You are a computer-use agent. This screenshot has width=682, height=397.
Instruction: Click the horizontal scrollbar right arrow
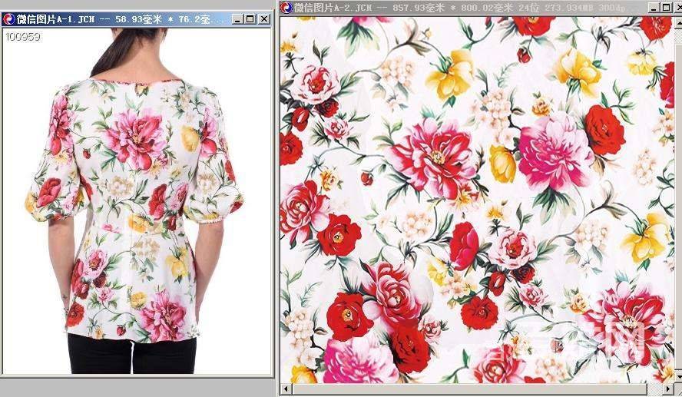pyautogui.click(x=668, y=390)
